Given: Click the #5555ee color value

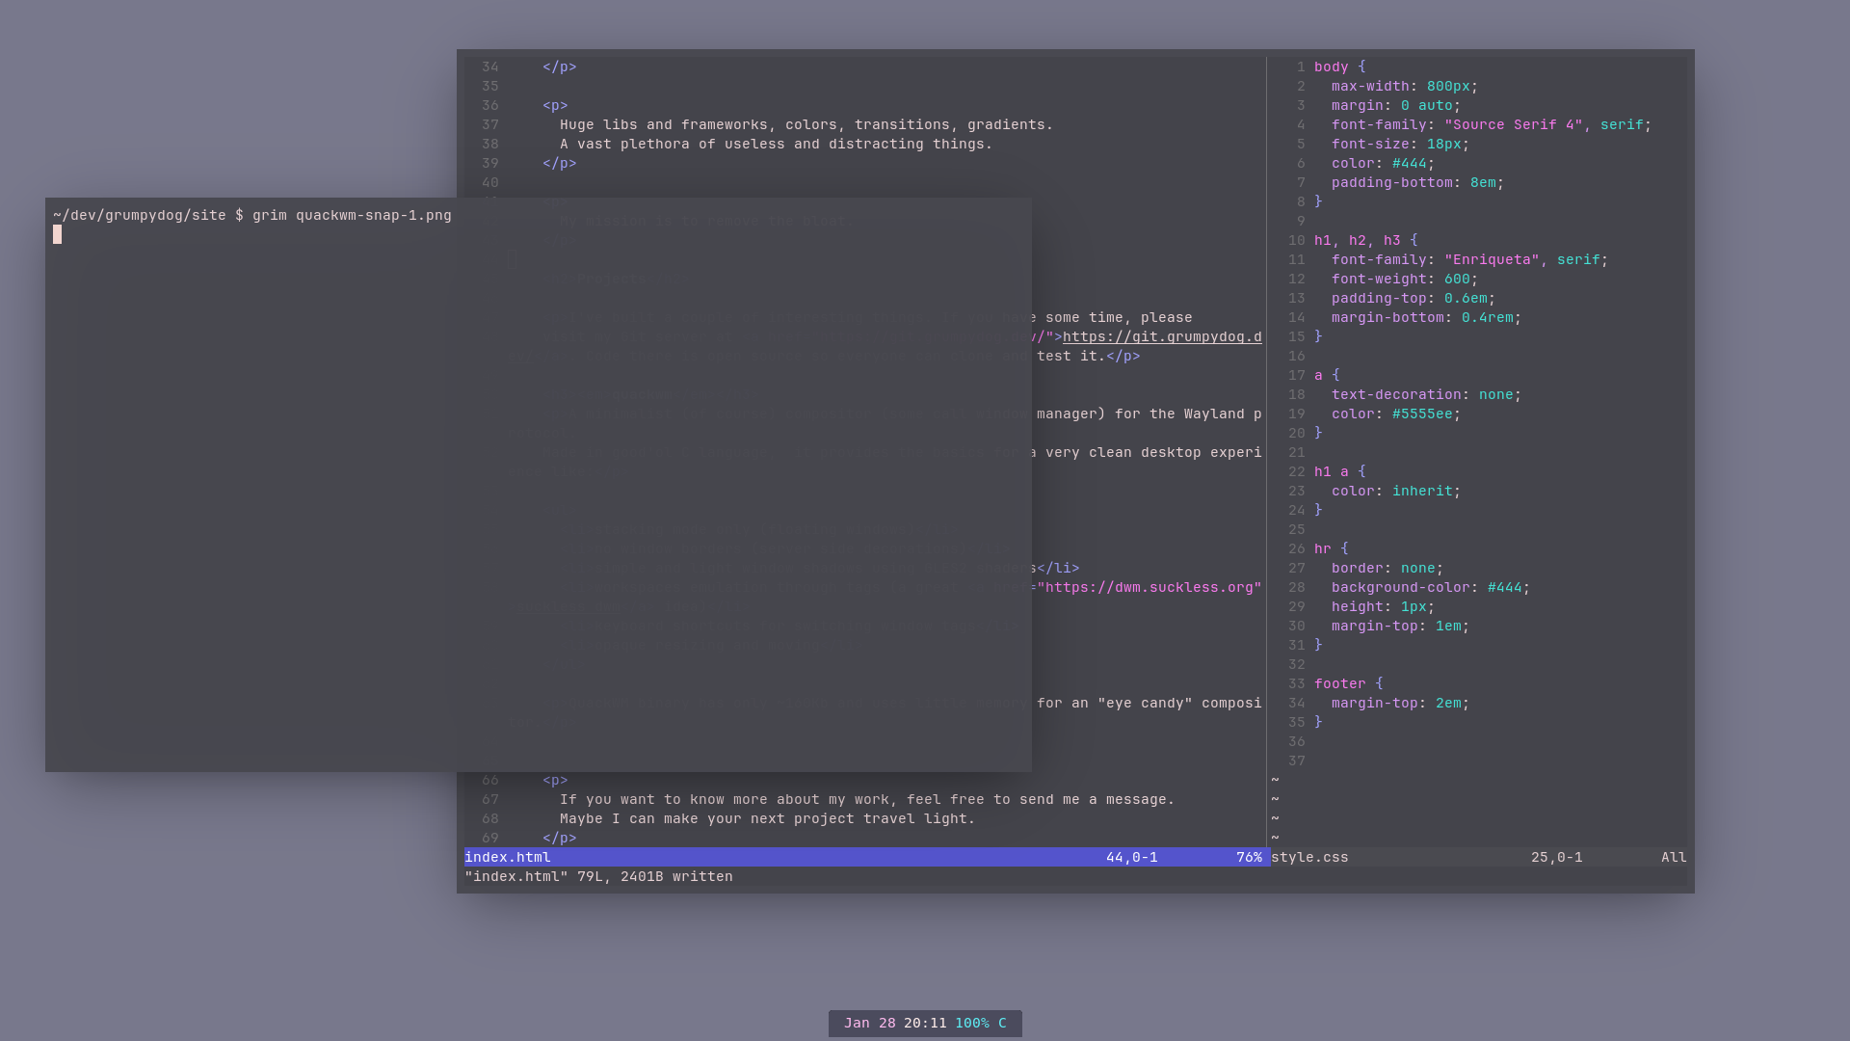Looking at the screenshot, I should coord(1421,414).
